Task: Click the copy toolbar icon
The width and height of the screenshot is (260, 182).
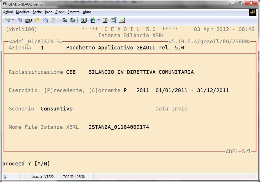Action: [x=46, y=20]
